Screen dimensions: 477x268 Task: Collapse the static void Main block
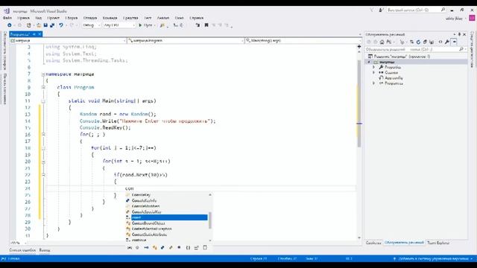(43, 101)
